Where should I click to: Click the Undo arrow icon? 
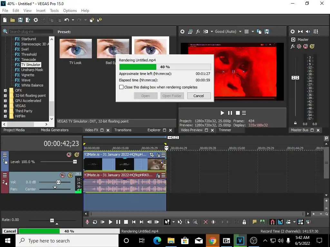click(67, 20)
